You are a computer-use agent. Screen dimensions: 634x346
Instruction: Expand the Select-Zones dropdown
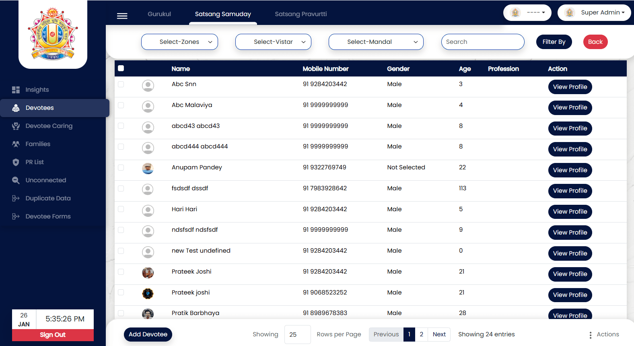coord(179,42)
